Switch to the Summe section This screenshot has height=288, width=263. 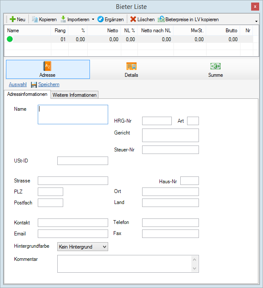(x=215, y=69)
